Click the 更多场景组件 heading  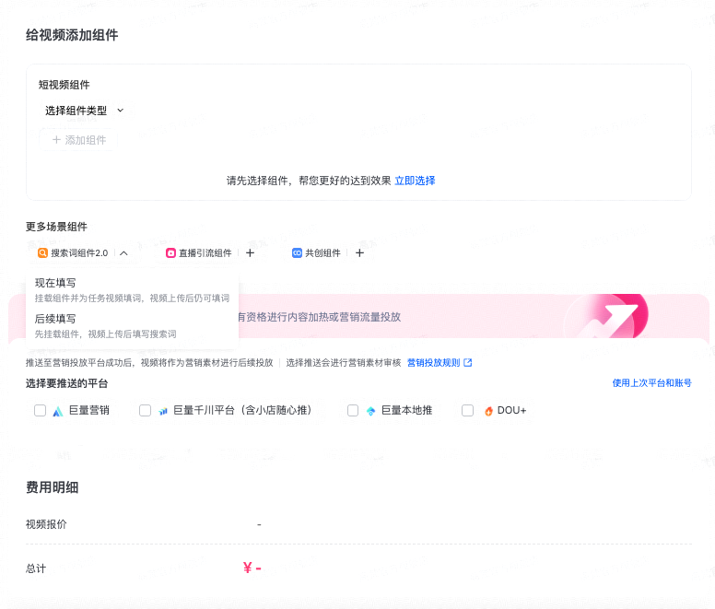click(x=56, y=227)
